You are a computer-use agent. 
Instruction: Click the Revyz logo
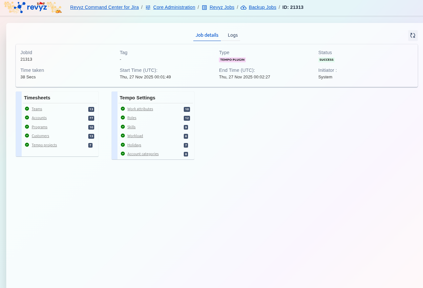click(x=33, y=7)
